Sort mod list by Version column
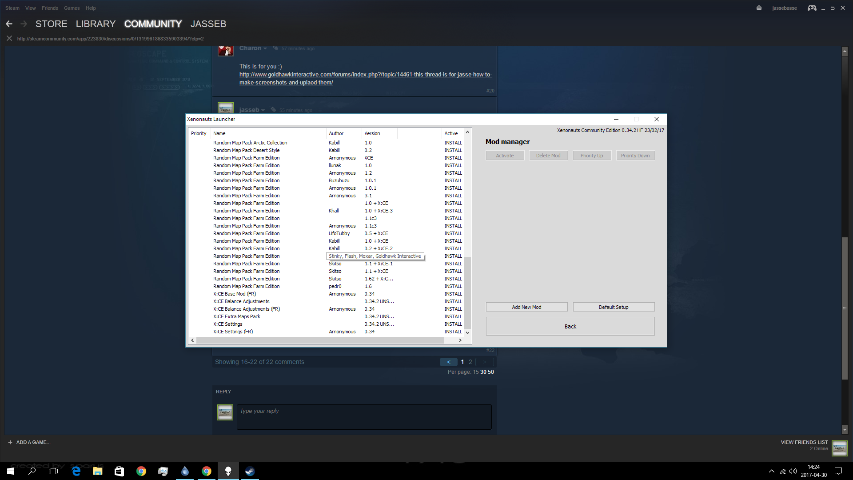Image resolution: width=853 pixels, height=480 pixels. tap(379, 133)
